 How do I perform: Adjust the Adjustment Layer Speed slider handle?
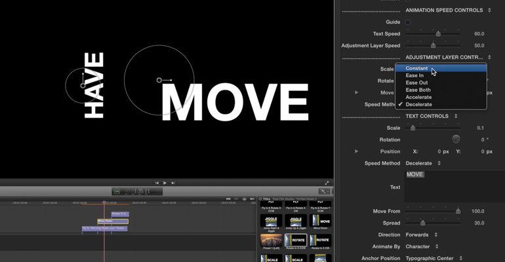point(434,46)
